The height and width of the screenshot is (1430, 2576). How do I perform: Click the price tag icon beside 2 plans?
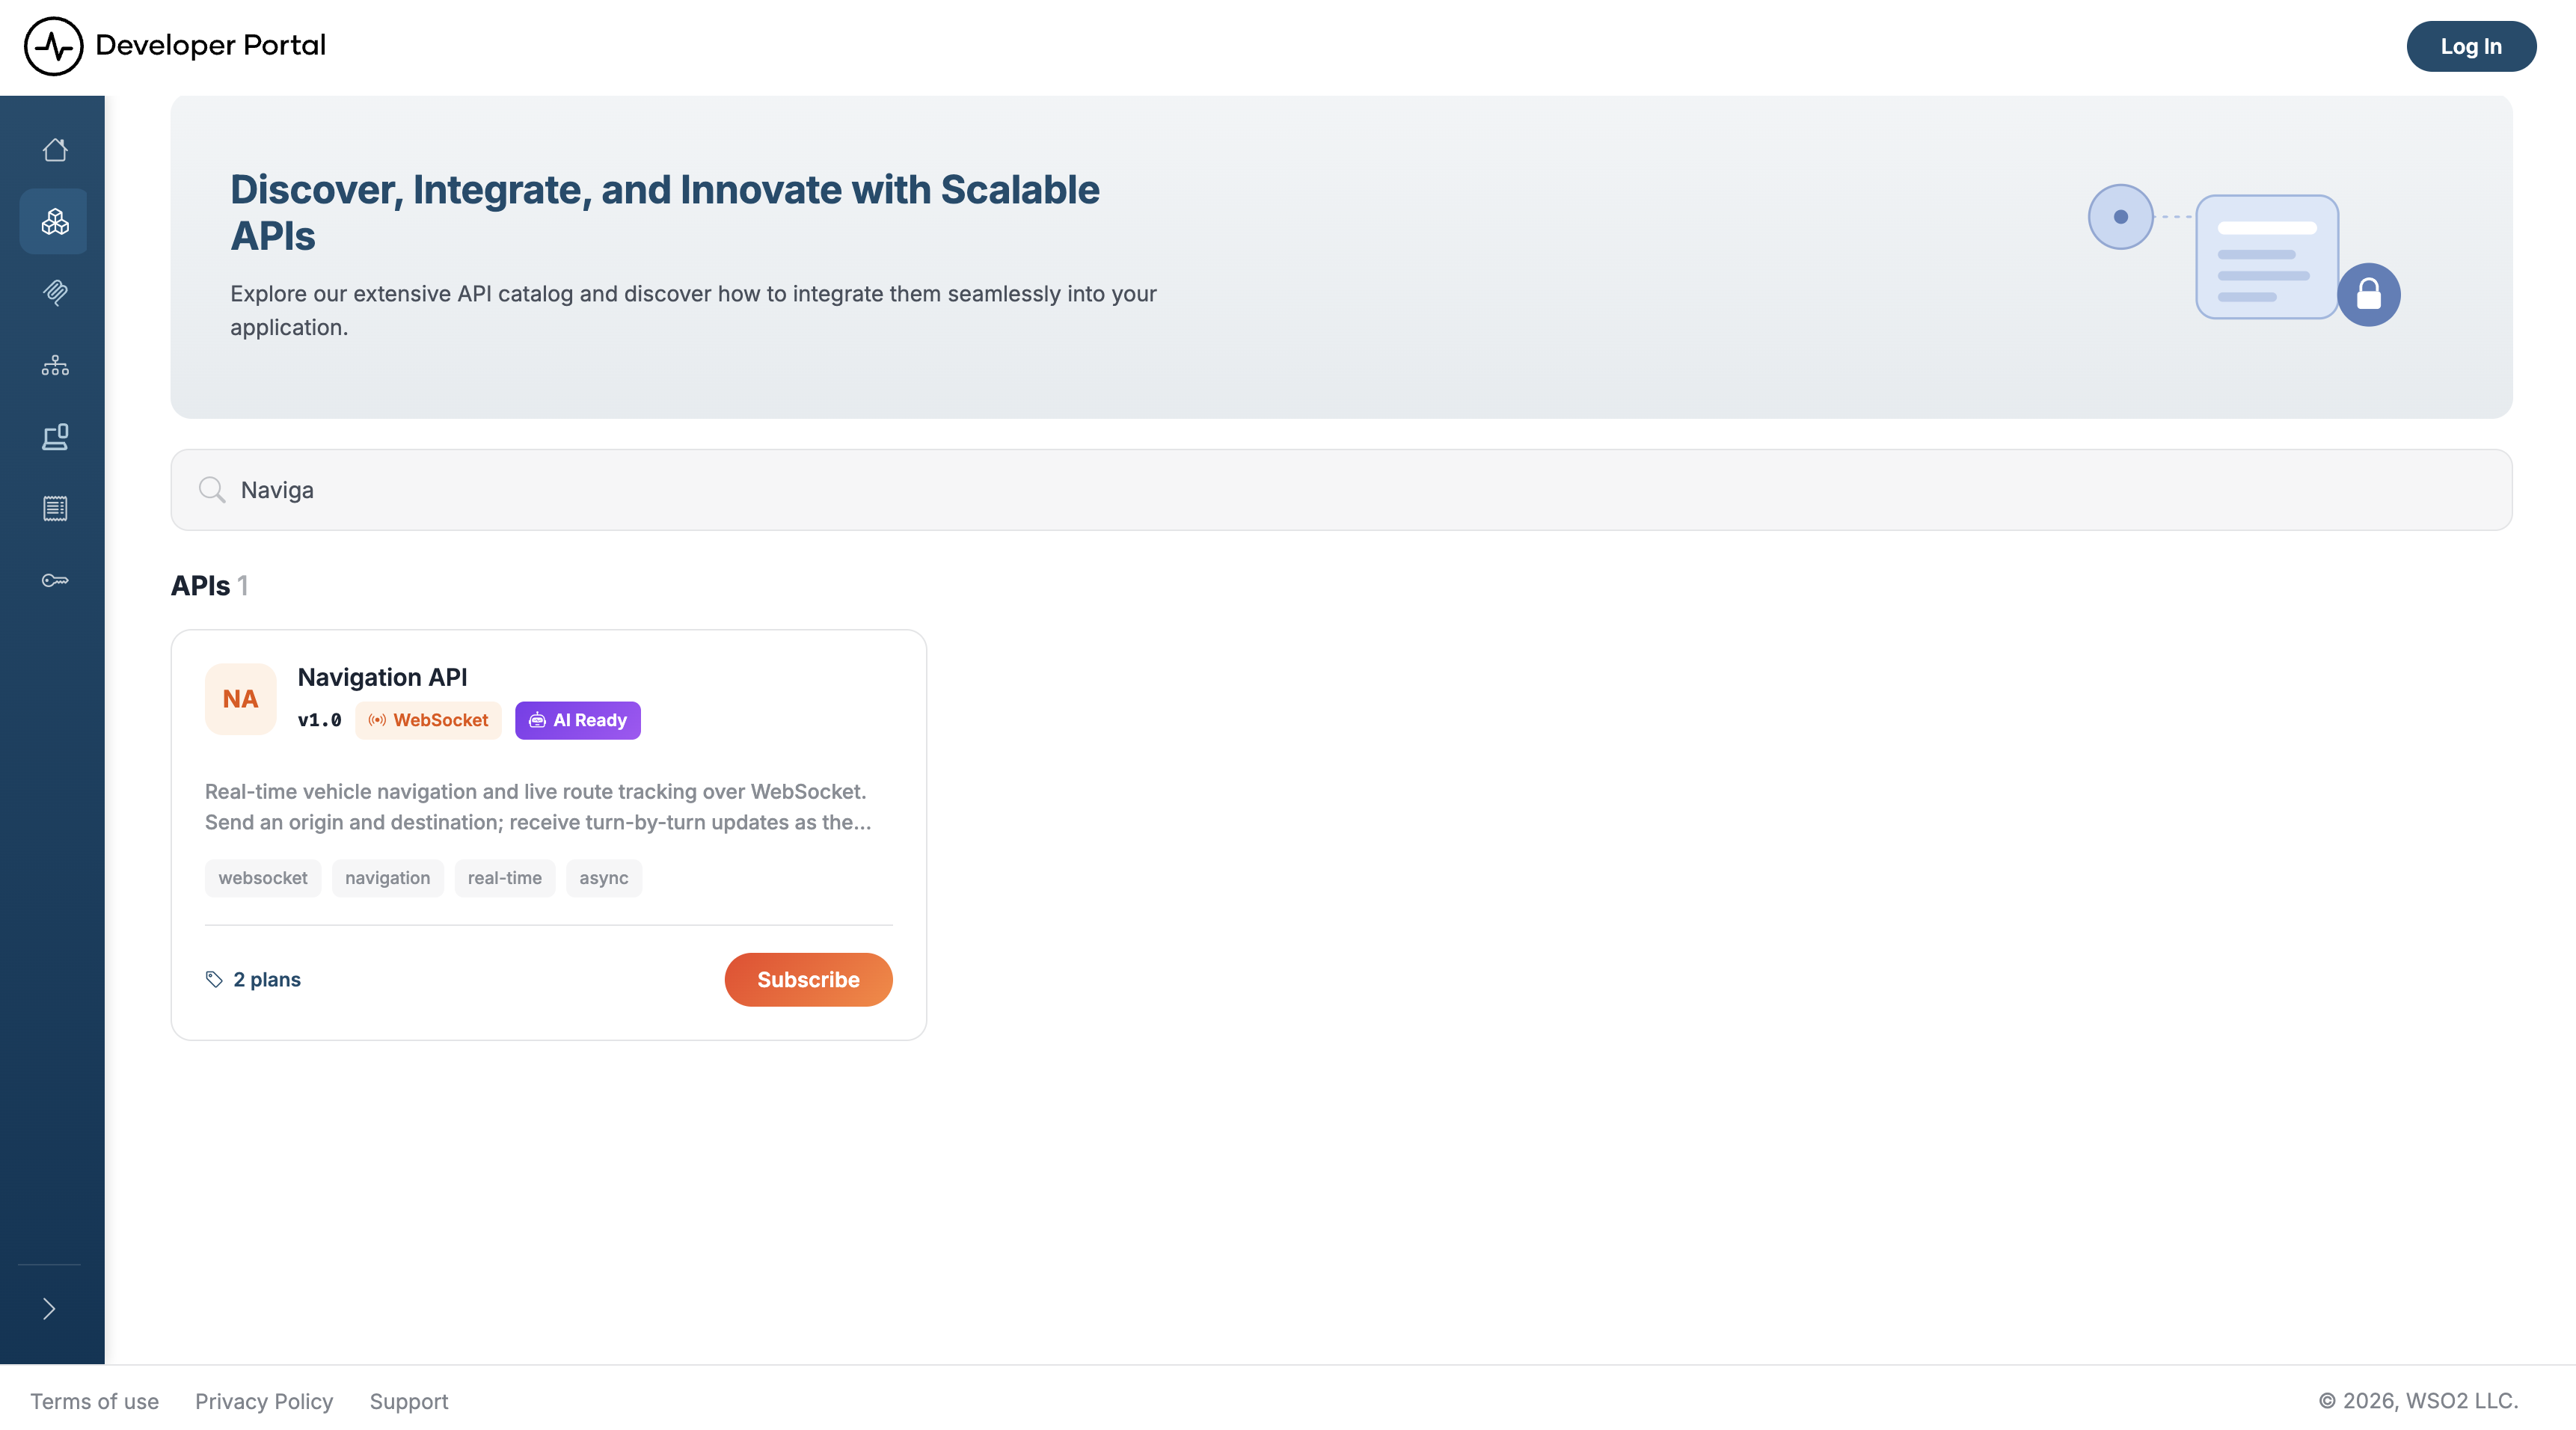(x=214, y=979)
